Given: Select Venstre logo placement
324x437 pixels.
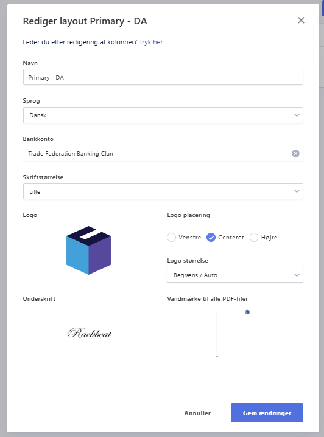Looking at the screenshot, I should click(x=171, y=238).
